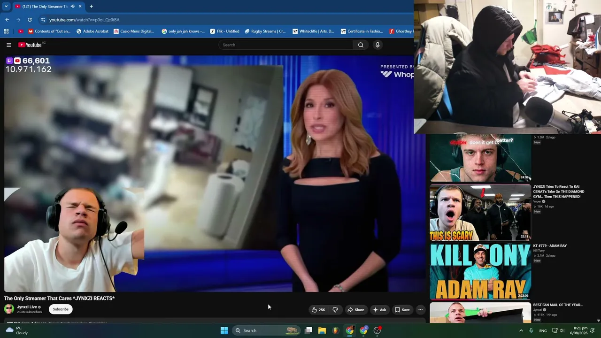Open the YouTube hamburger guide menu
The width and height of the screenshot is (601, 338).
click(9, 45)
